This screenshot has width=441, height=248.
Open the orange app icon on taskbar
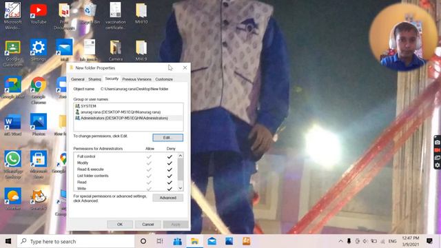[247, 241]
